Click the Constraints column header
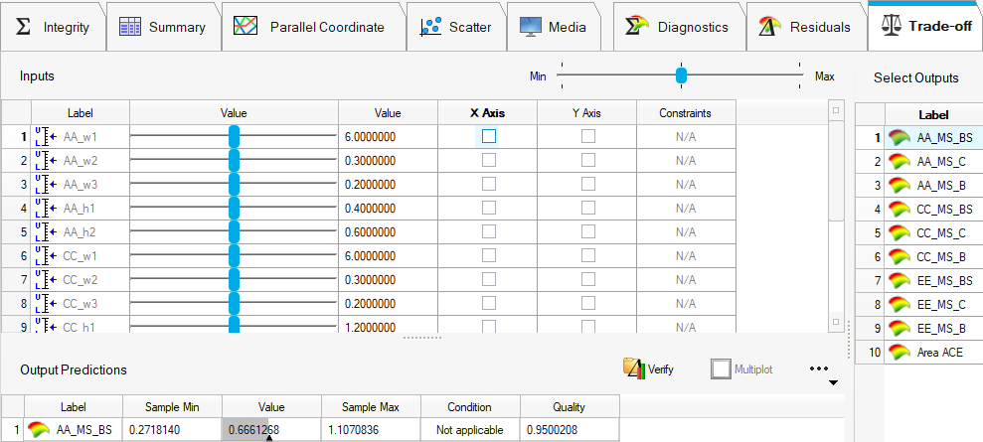This screenshot has height=442, width=983. [x=685, y=113]
